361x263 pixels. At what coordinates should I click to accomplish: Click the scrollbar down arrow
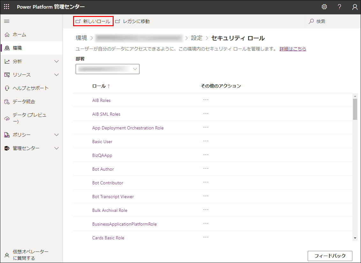355,238
